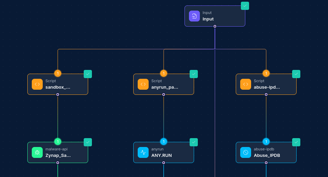328x177 pixels.
Task: Toggle the checkmark on abuse-ipdb script node
Action: tap(296, 74)
